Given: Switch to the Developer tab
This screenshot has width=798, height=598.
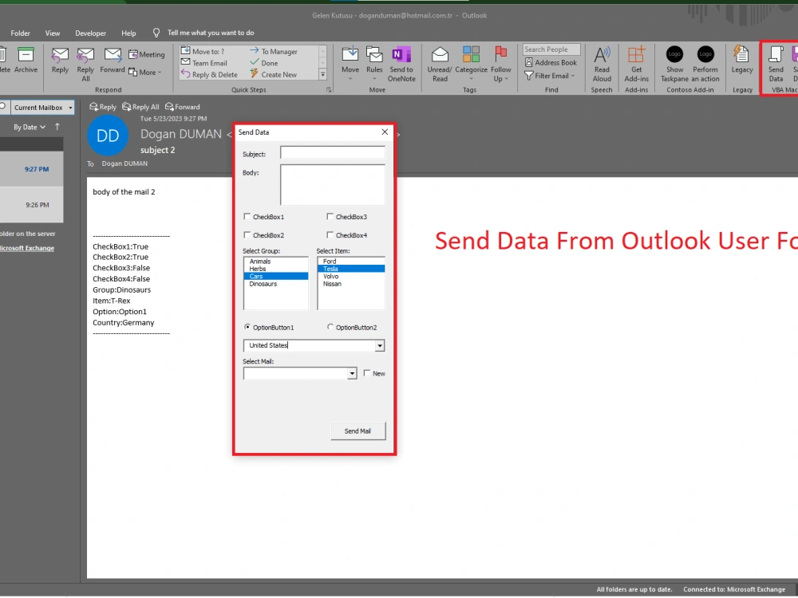Looking at the screenshot, I should click(x=90, y=33).
